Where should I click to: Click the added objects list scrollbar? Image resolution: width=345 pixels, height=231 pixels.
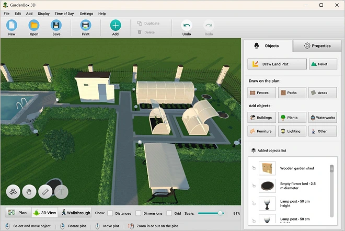(331, 191)
